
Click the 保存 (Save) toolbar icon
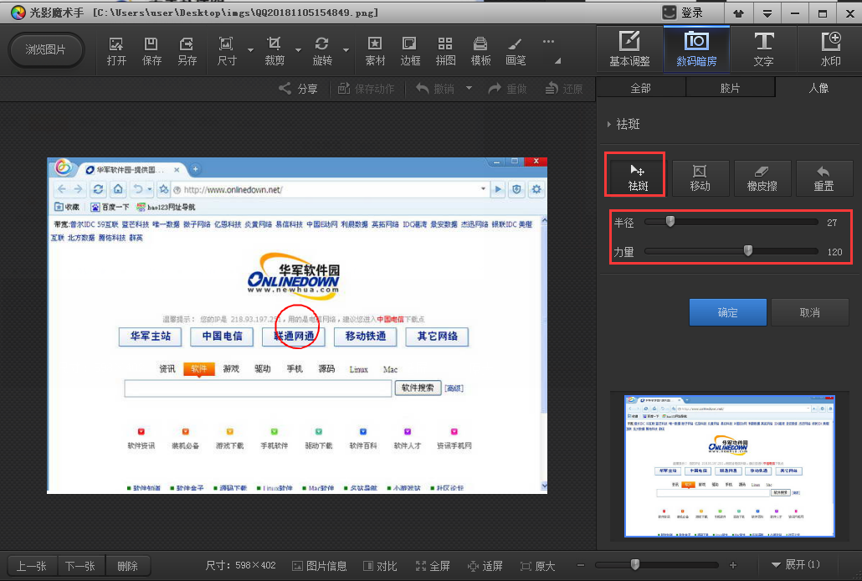(x=151, y=50)
